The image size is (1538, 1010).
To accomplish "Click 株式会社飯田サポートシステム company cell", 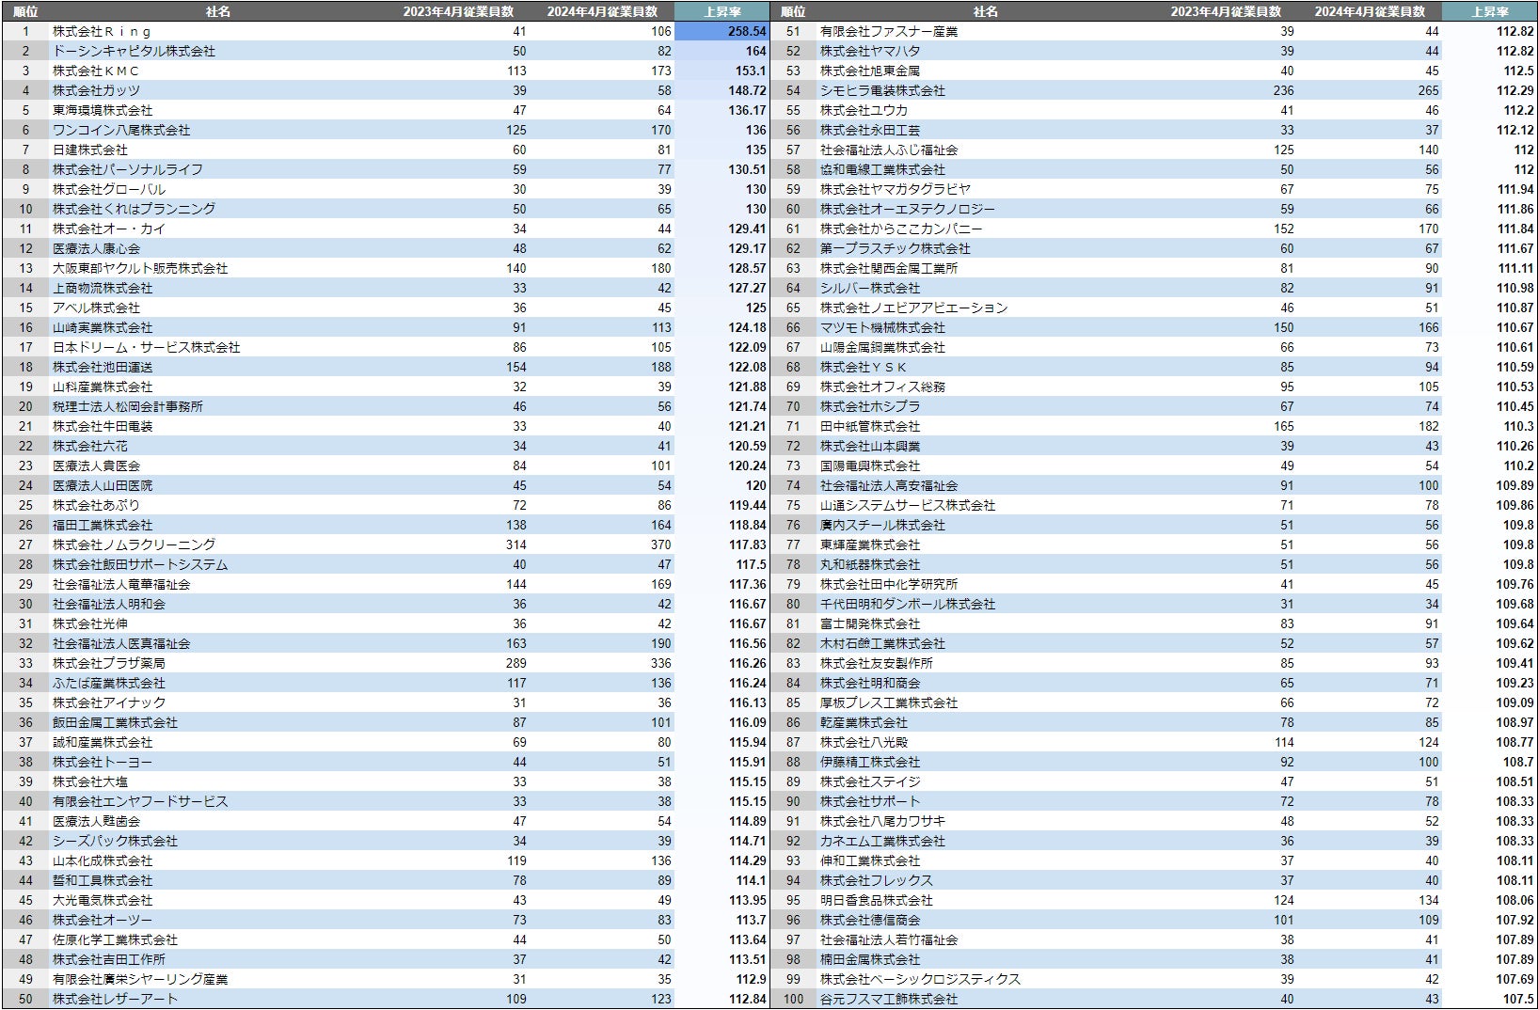I will click(140, 564).
